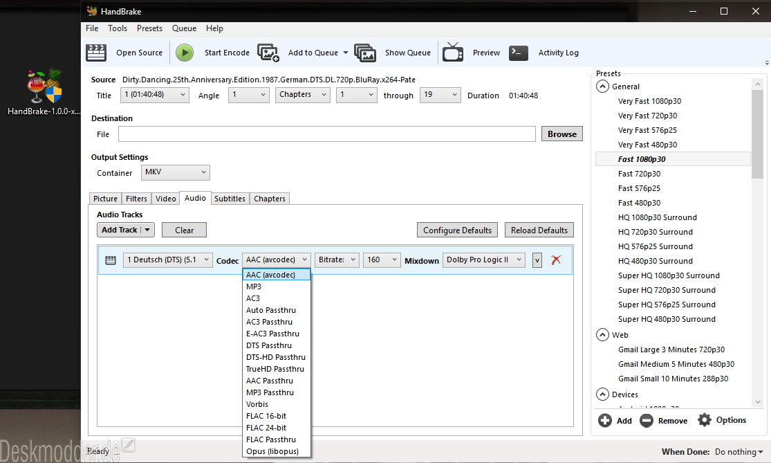Image resolution: width=771 pixels, height=463 pixels.
Task: Click the audio track film strip icon
Action: click(111, 260)
